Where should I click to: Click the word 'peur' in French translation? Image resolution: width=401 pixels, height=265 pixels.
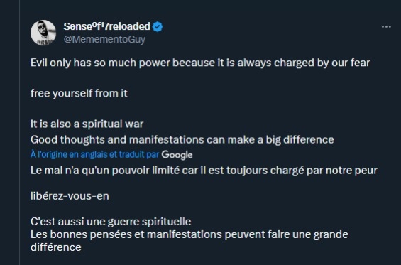pos(366,171)
